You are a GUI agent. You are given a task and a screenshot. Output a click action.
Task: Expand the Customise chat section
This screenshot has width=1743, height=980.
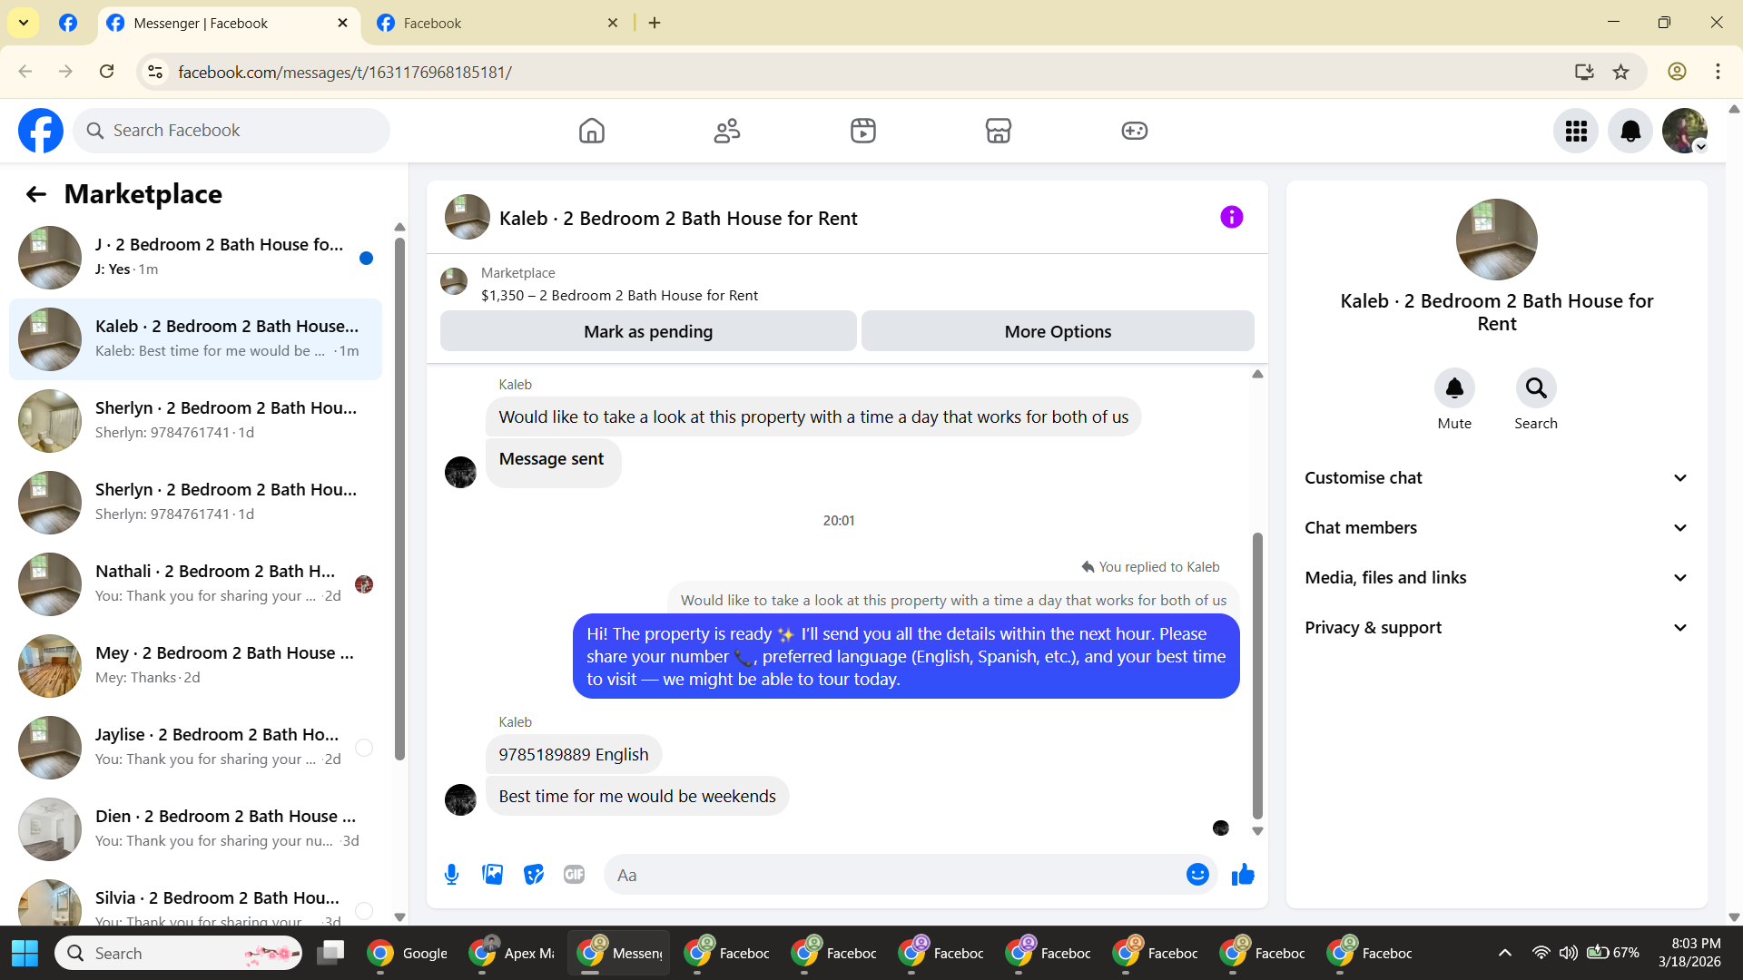pyautogui.click(x=1496, y=478)
